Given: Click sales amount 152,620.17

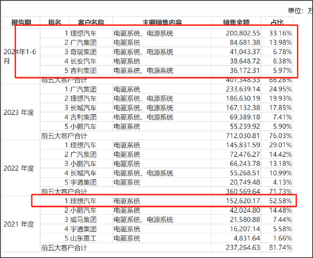Looking at the screenshot, I should coord(243,201).
